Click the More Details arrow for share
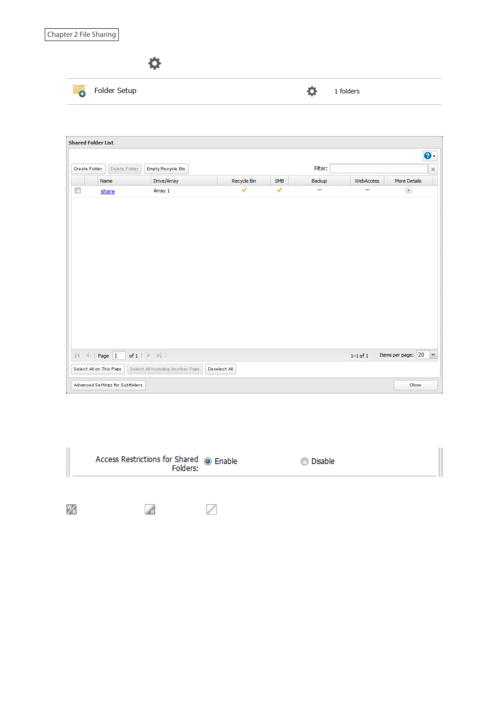The image size is (498, 705). pyautogui.click(x=409, y=190)
